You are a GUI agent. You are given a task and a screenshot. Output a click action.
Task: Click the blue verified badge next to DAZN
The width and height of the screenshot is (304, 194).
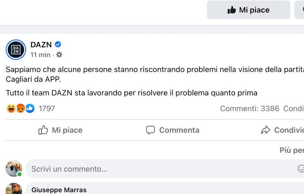click(x=58, y=44)
